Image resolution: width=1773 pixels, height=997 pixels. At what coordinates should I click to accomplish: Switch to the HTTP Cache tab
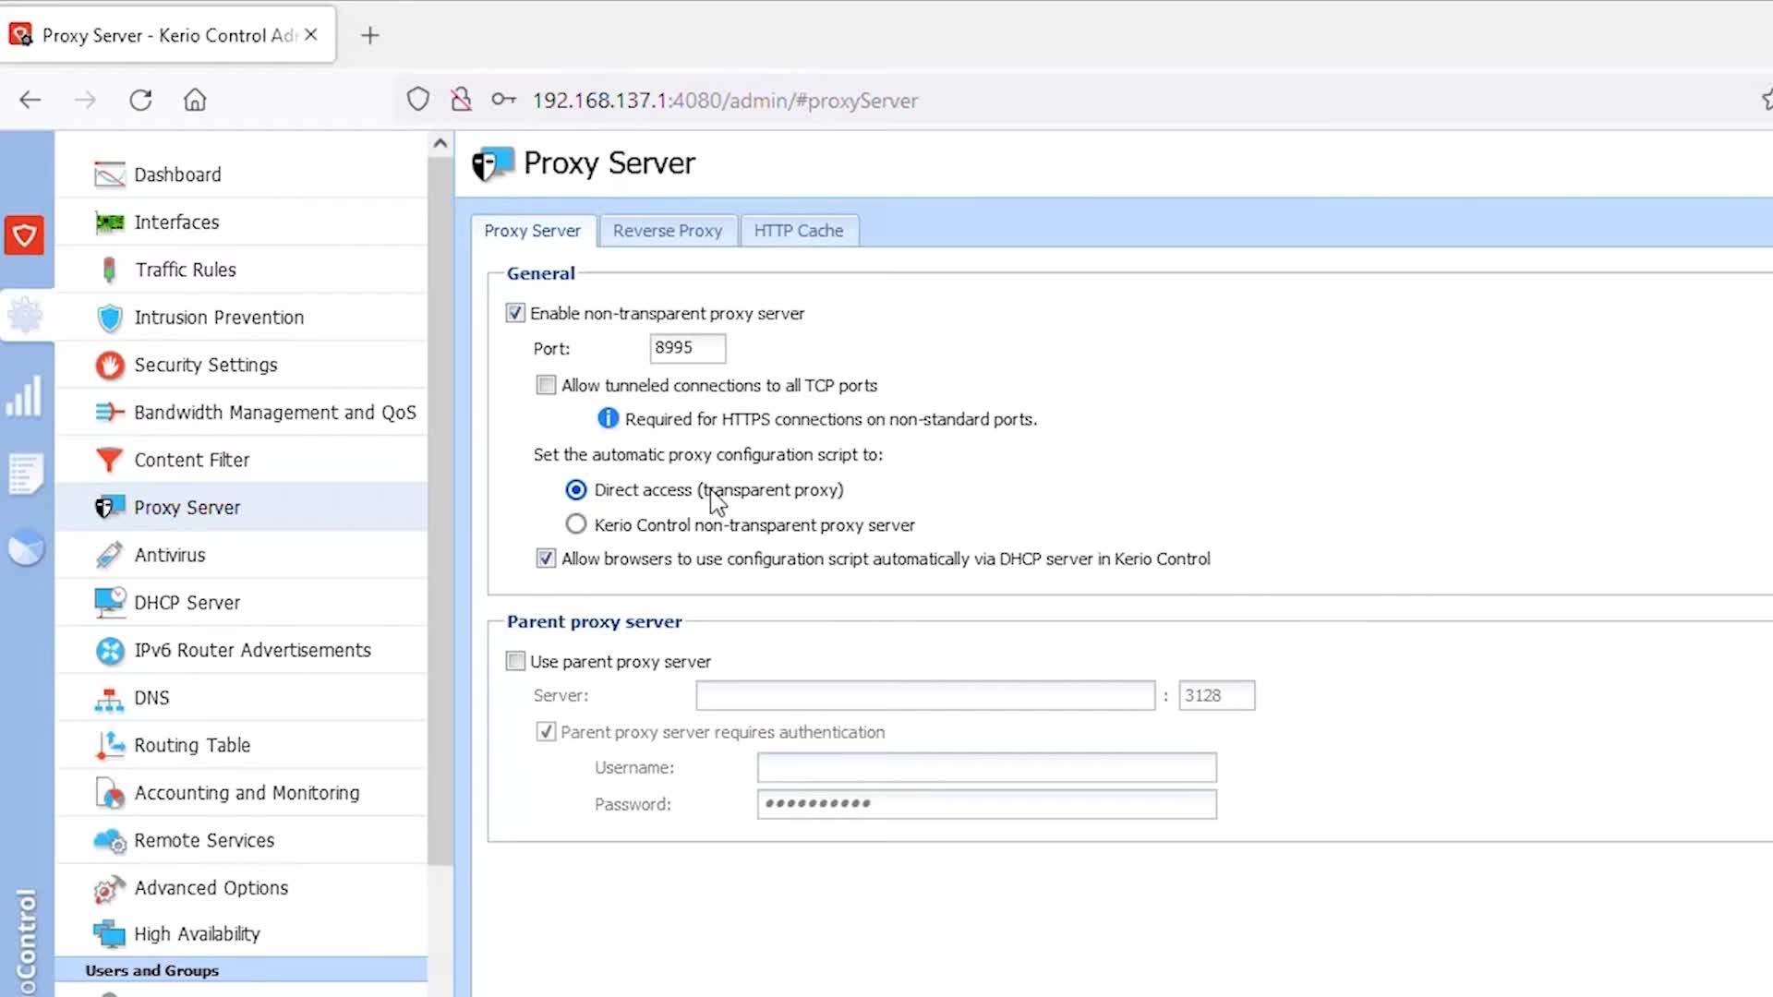799,231
